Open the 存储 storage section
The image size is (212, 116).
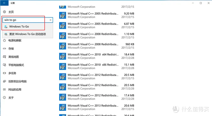pos(11,49)
